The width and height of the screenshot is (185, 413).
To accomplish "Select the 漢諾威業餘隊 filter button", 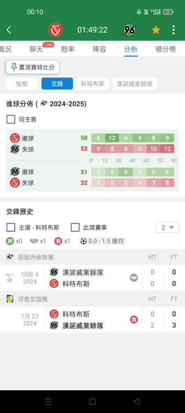I will click(135, 84).
